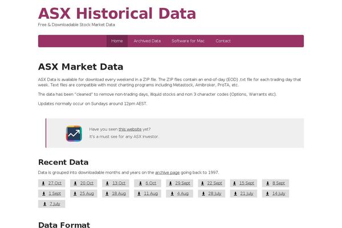Download the 25 Aug data file
Viewport: 342px width, 228px height.
click(x=84, y=194)
